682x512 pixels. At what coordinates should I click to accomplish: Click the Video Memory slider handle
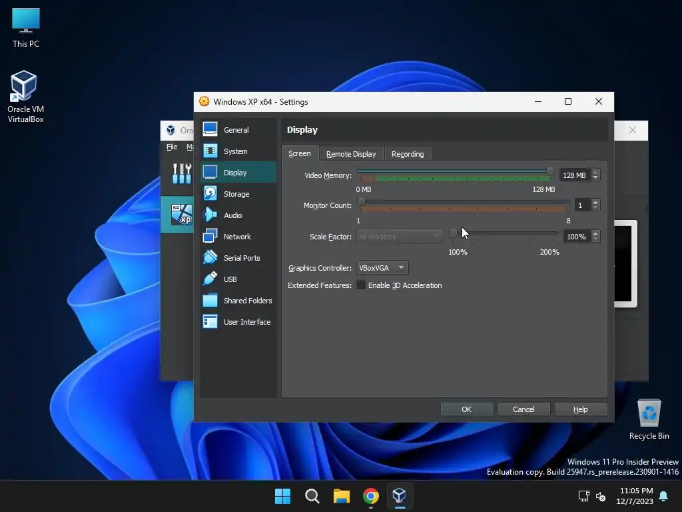coord(550,171)
